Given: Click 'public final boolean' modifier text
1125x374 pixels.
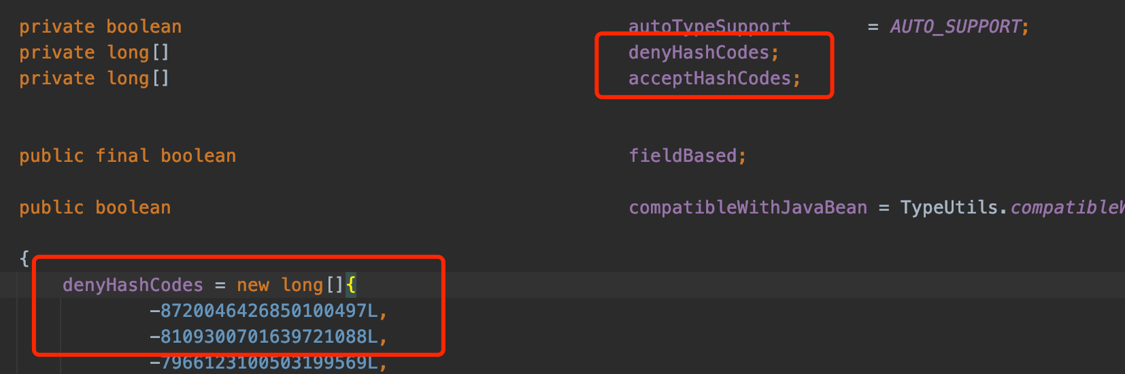Looking at the screenshot, I should (128, 156).
